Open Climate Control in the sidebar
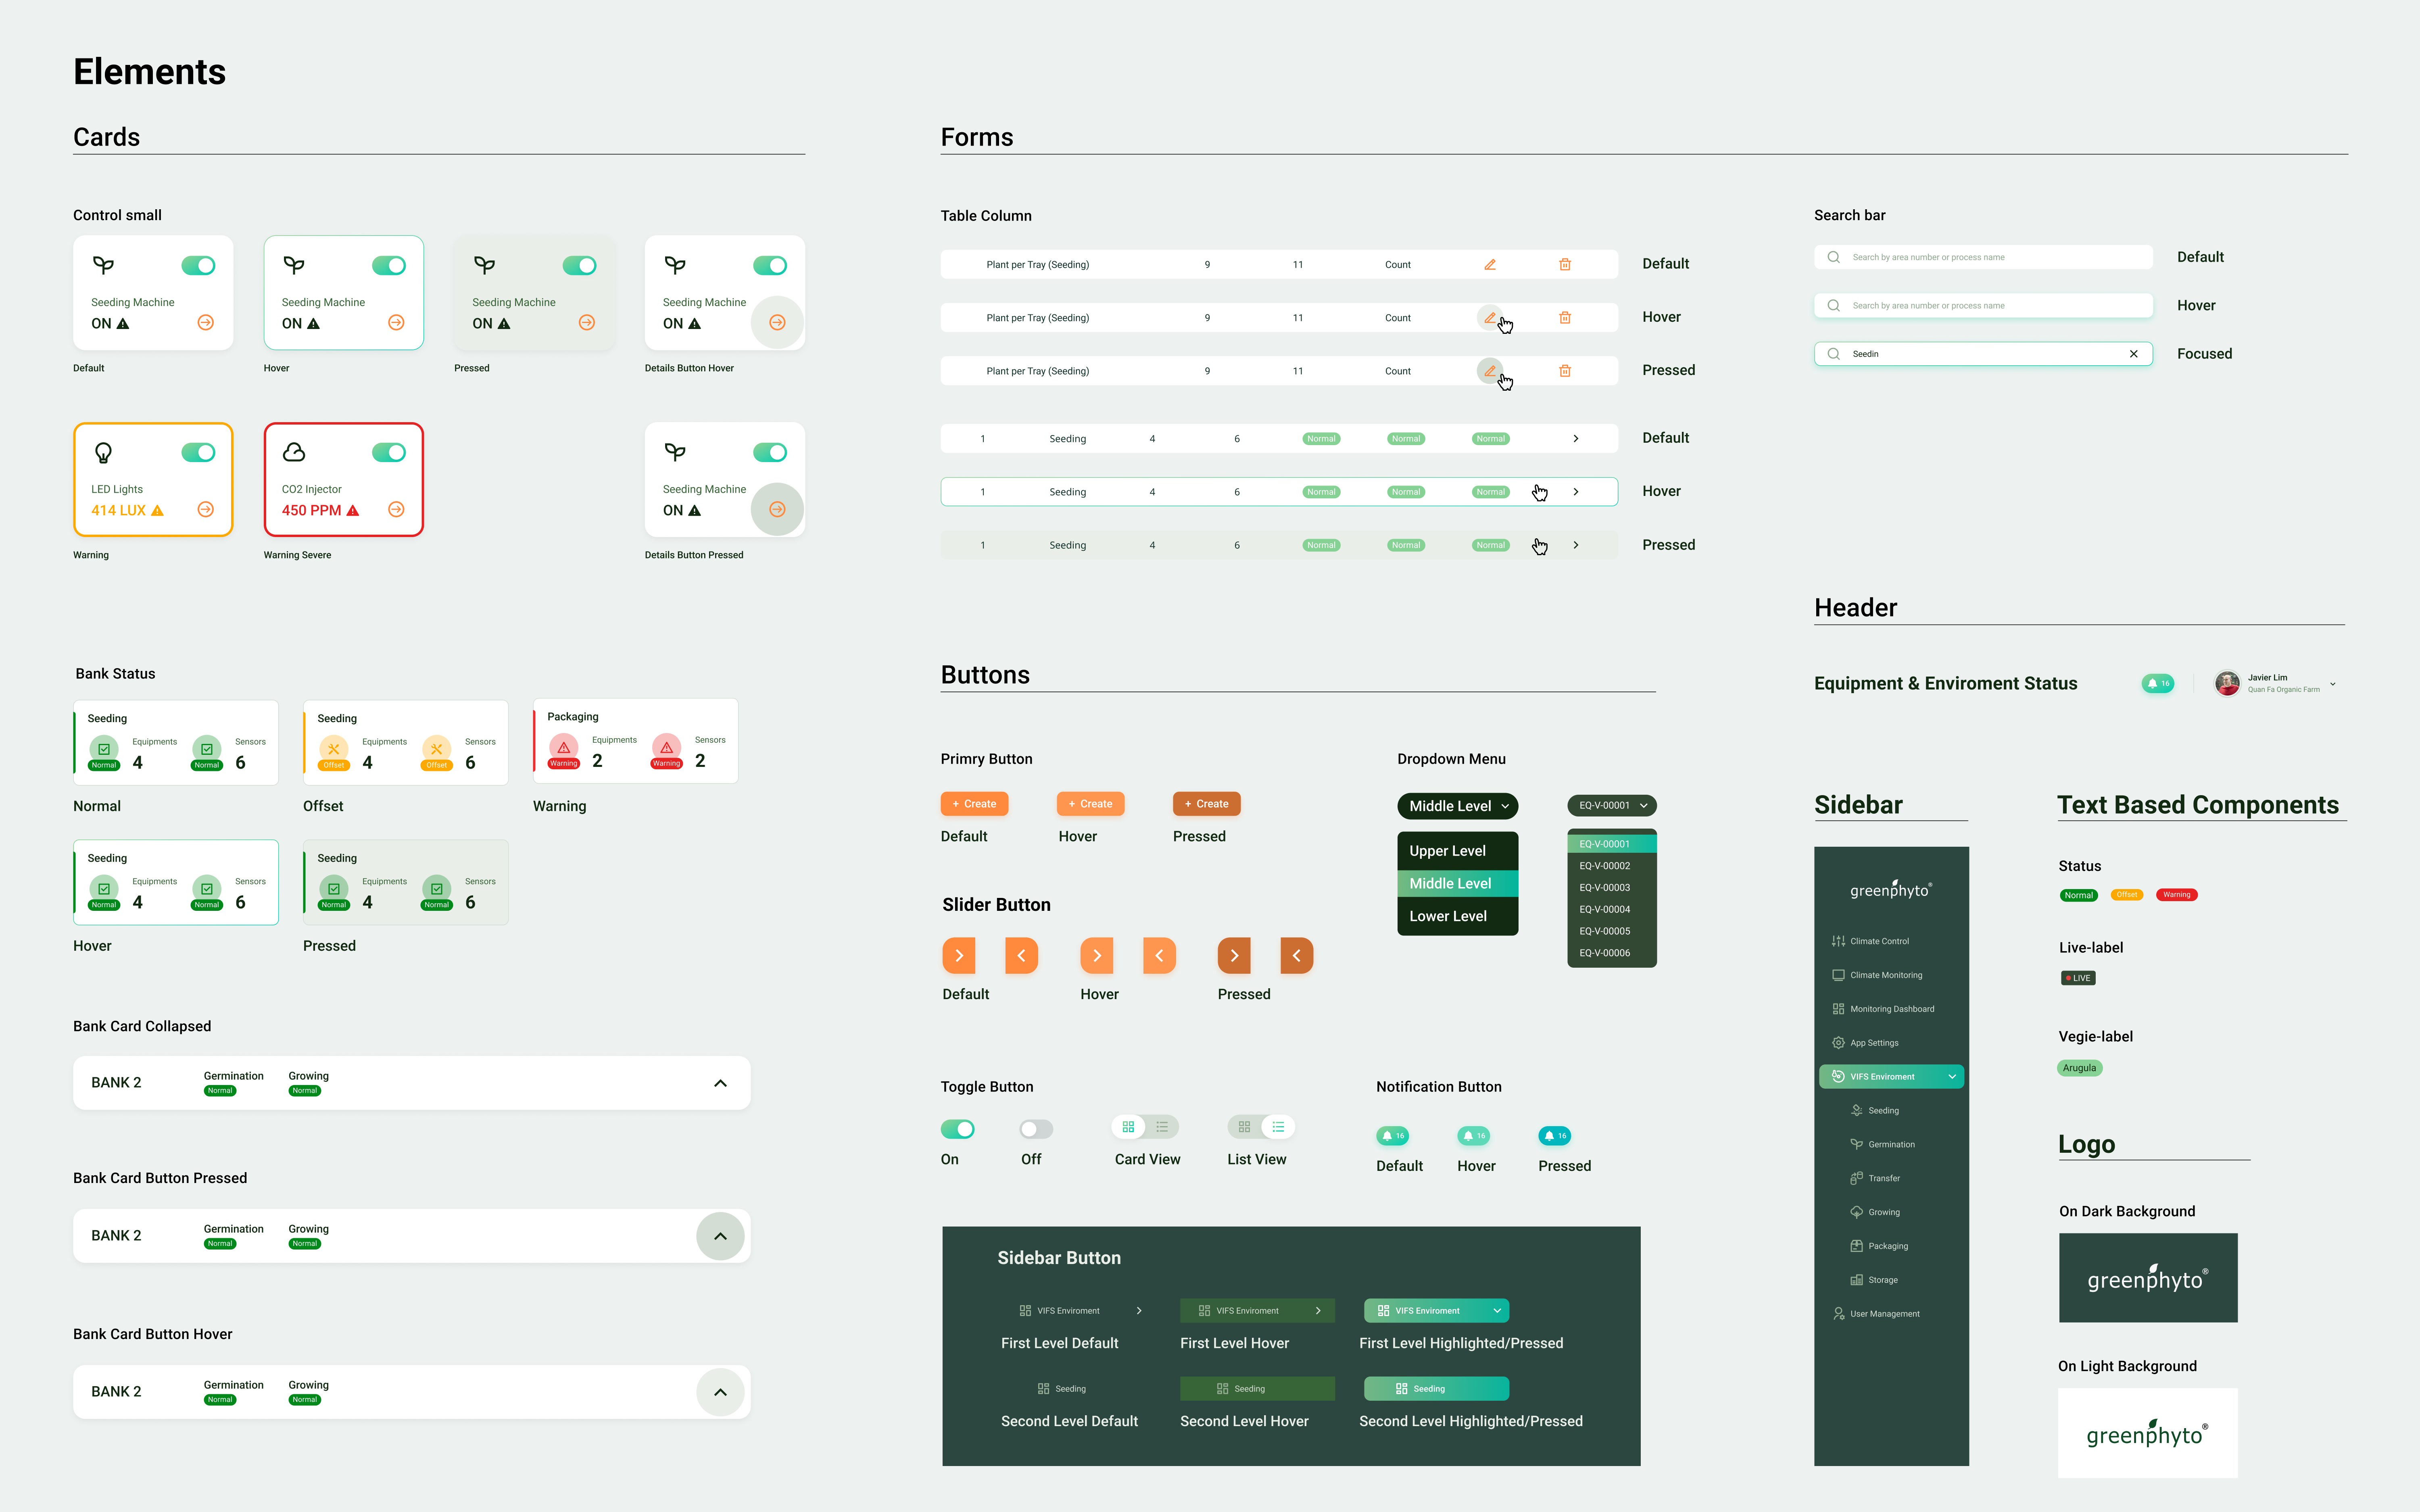 click(x=1871, y=941)
